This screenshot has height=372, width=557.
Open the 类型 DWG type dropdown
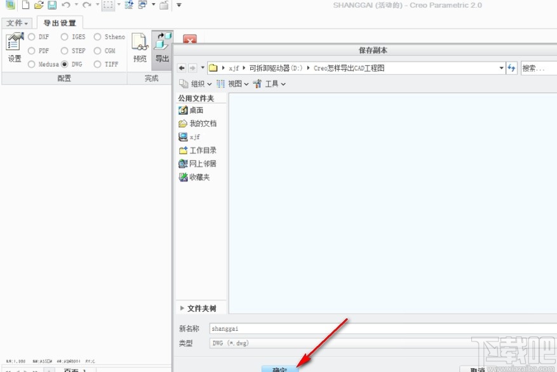pyautogui.click(x=383, y=343)
